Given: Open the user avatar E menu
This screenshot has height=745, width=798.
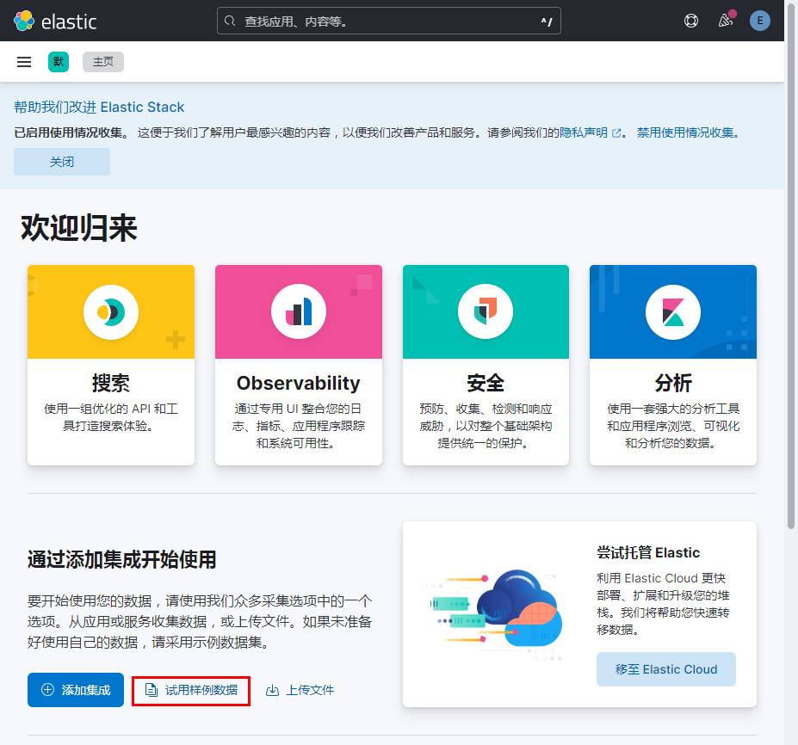Looking at the screenshot, I should coord(760,21).
